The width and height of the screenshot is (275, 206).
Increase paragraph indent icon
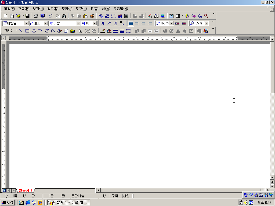(183, 23)
